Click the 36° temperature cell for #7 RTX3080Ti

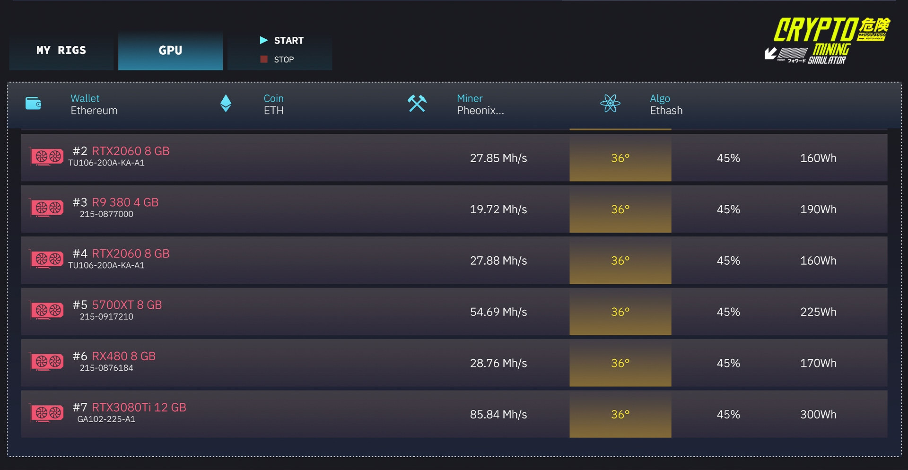click(620, 414)
